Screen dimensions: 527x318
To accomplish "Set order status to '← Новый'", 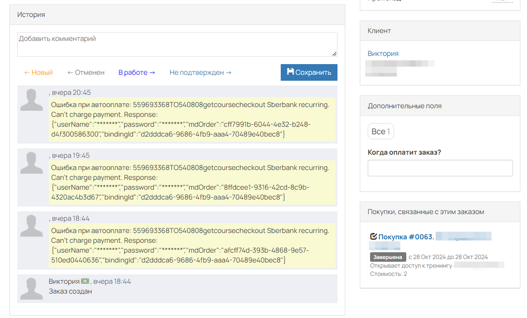I will tap(38, 72).
